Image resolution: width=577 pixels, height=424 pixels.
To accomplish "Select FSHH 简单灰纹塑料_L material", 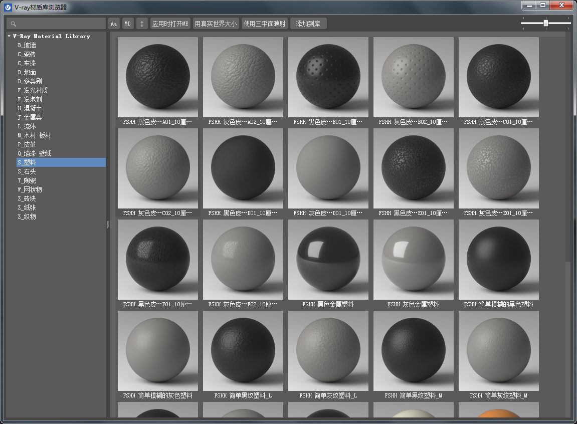I will pyautogui.click(x=328, y=350).
